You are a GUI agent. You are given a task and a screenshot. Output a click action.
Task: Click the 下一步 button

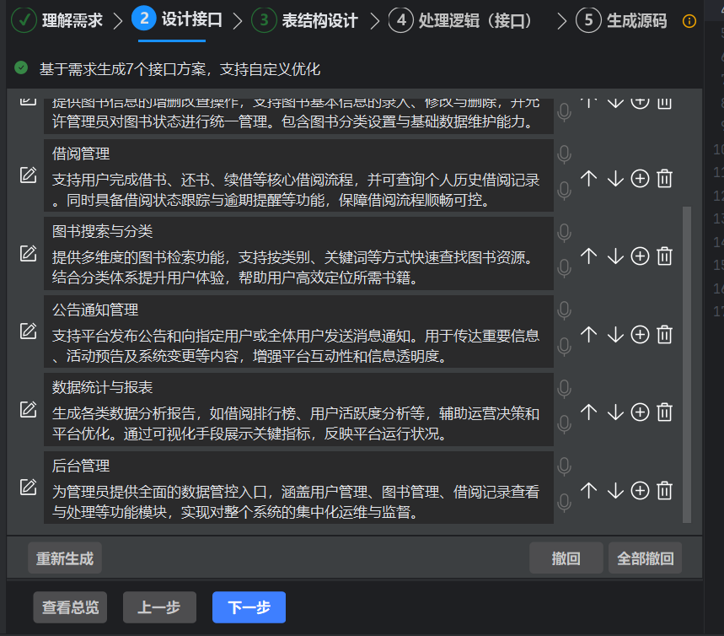(249, 606)
